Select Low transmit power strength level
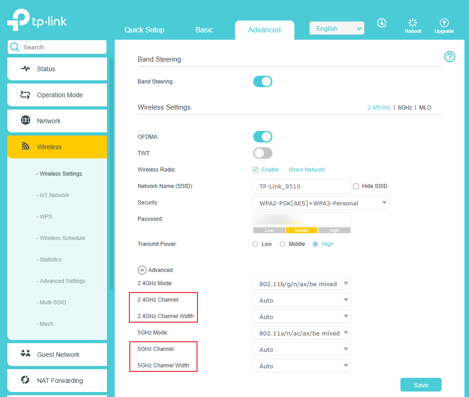 tap(255, 244)
